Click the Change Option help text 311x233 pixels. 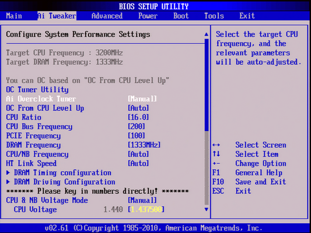(261, 164)
